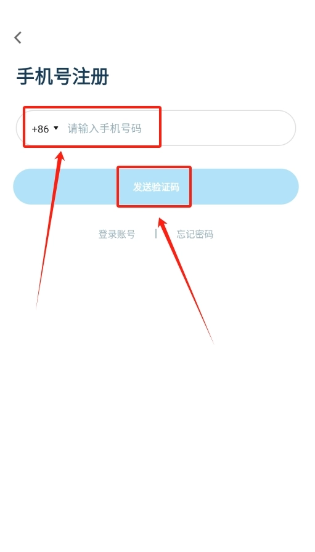Go to password recovery via 忘记密码

(x=195, y=234)
